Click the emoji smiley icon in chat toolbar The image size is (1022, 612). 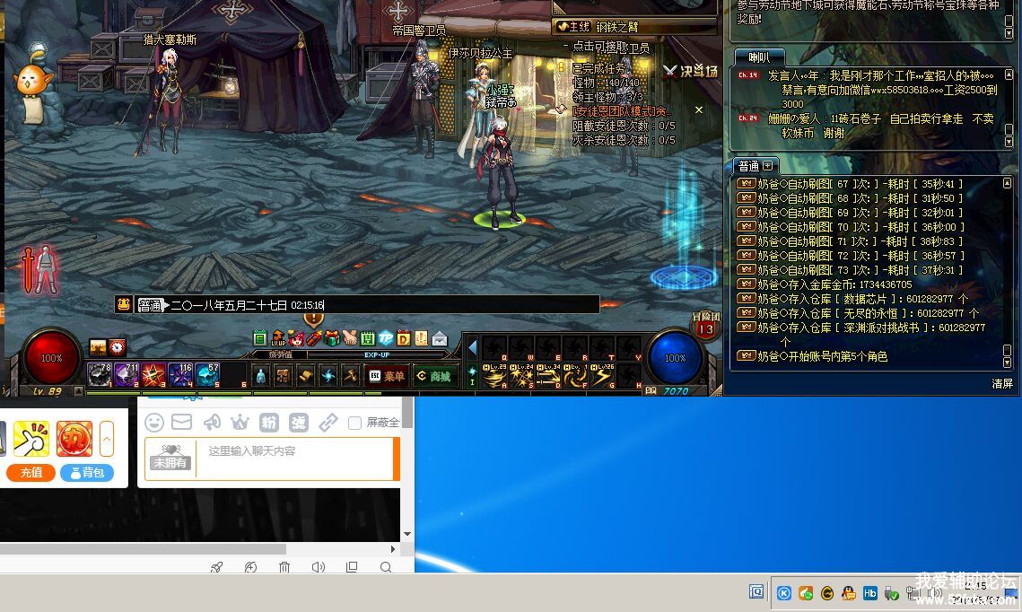coord(154,423)
